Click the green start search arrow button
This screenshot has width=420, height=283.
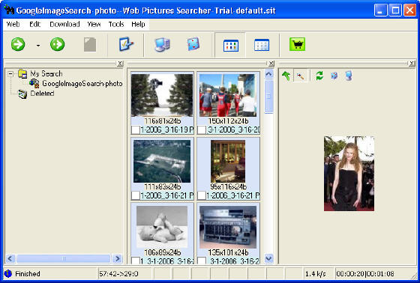[x=18, y=44]
